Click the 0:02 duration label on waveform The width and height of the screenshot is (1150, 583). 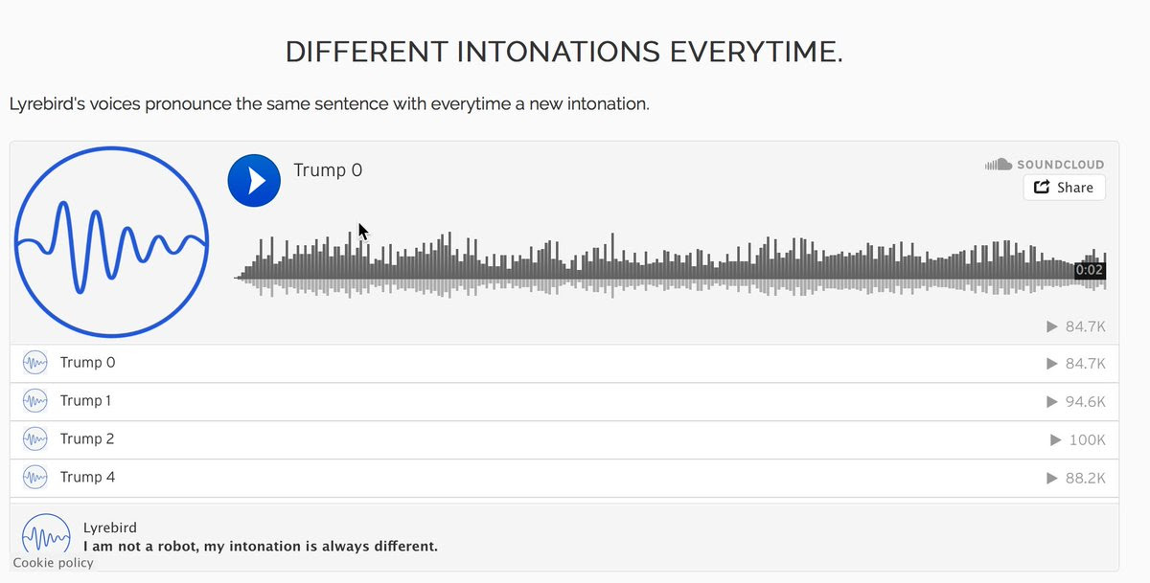[1089, 271]
